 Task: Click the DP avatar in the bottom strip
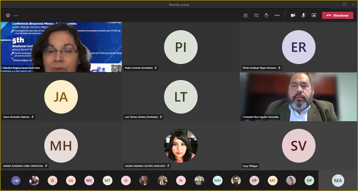pos(309,181)
